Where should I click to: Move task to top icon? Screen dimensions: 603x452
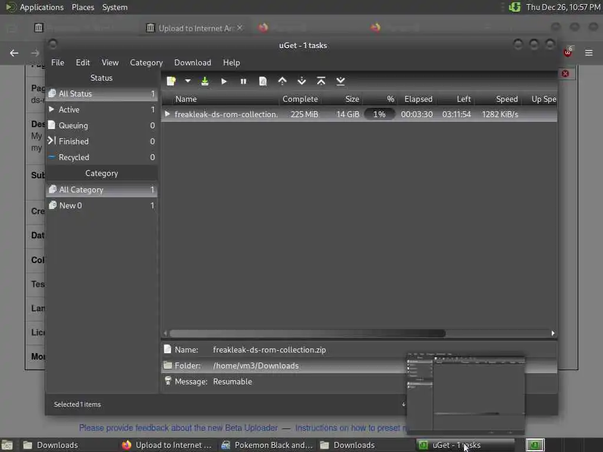(x=321, y=81)
